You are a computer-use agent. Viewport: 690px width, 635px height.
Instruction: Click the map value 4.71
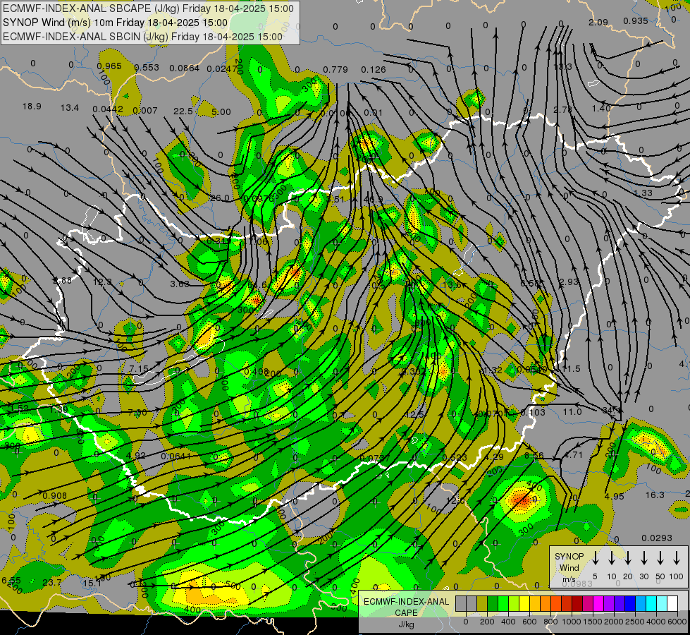click(574, 455)
